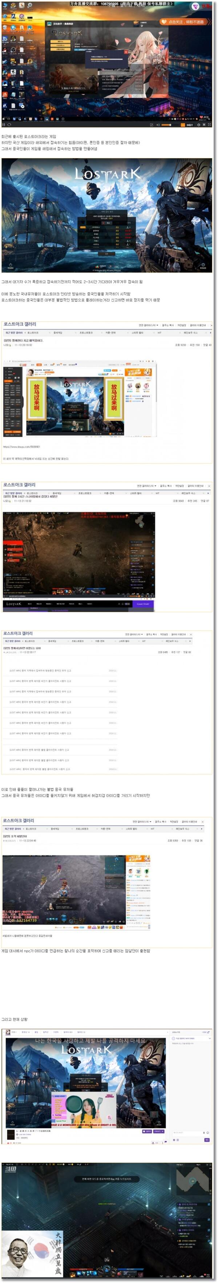Select 스타트 멜리 in nav above the report list
The image size is (218, 1283).
point(124,641)
